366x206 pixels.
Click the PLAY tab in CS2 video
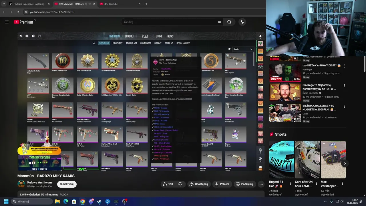[x=145, y=36]
